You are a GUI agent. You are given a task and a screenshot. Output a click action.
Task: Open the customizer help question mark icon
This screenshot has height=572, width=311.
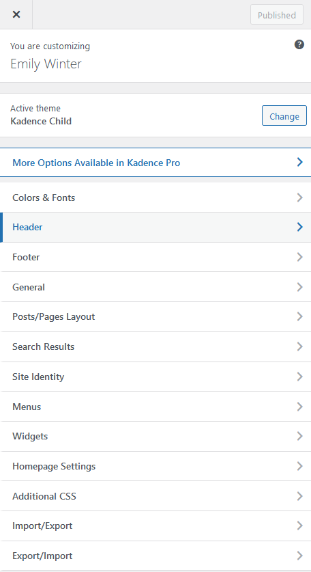(299, 45)
